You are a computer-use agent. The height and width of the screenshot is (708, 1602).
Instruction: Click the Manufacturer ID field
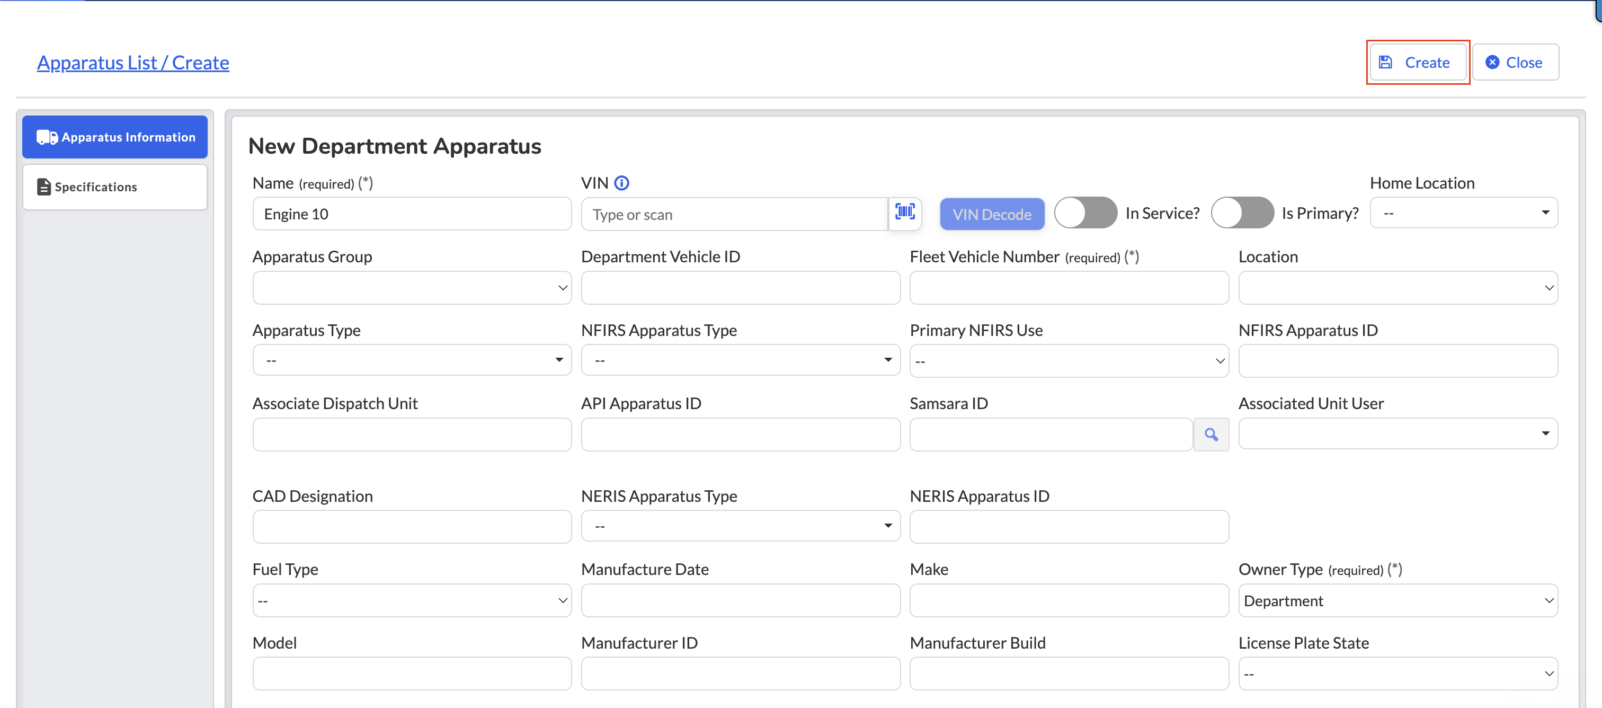[x=740, y=674]
